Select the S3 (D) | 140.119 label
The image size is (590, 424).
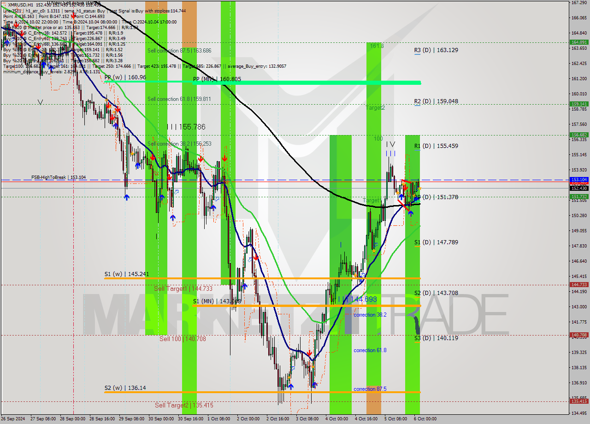pos(436,338)
